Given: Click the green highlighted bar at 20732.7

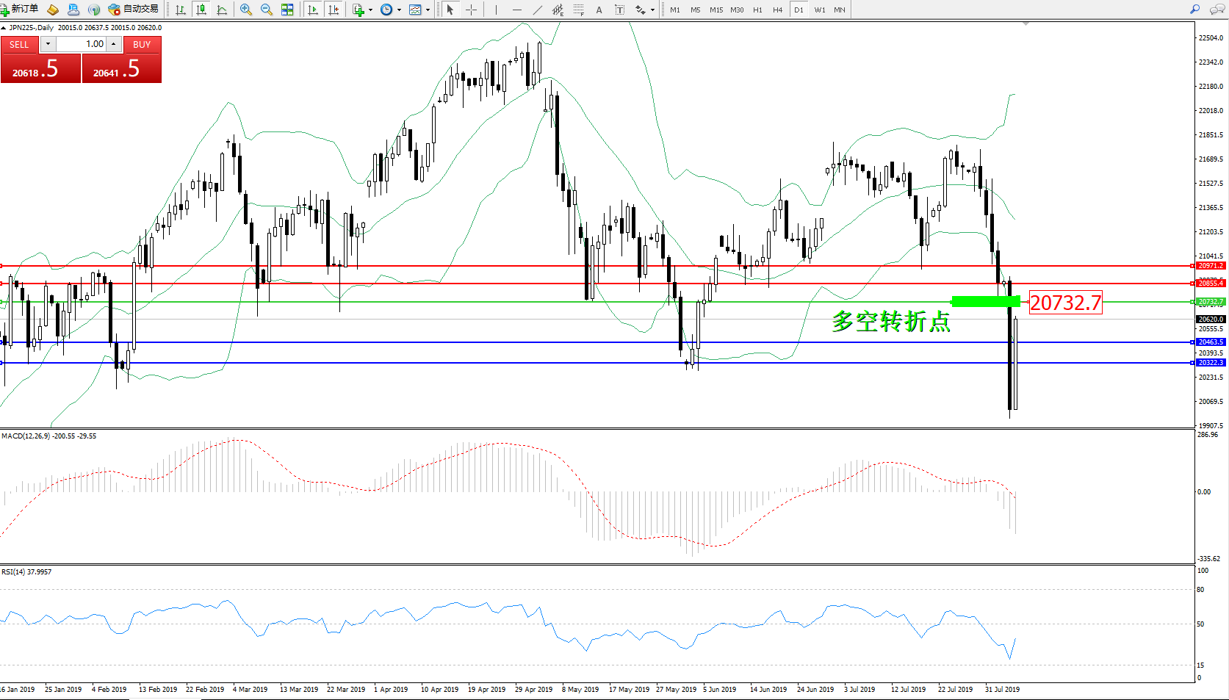Looking at the screenshot, I should (985, 301).
